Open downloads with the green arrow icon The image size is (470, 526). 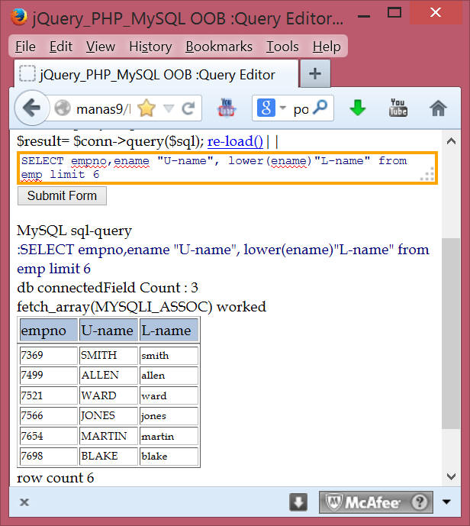coord(358,108)
